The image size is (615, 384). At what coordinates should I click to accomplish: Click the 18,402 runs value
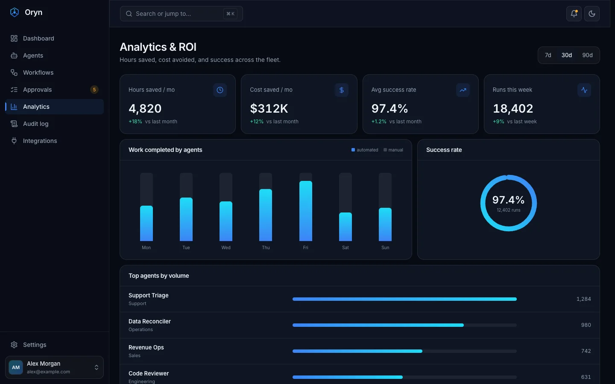pos(513,109)
